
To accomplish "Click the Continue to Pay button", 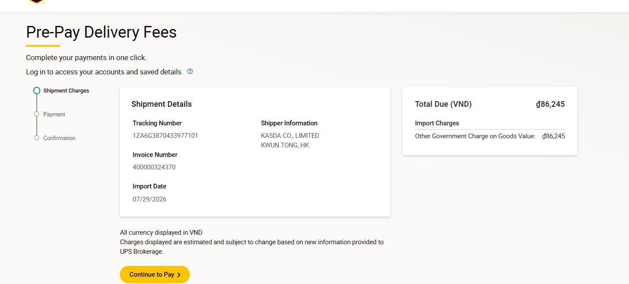I will [155, 274].
